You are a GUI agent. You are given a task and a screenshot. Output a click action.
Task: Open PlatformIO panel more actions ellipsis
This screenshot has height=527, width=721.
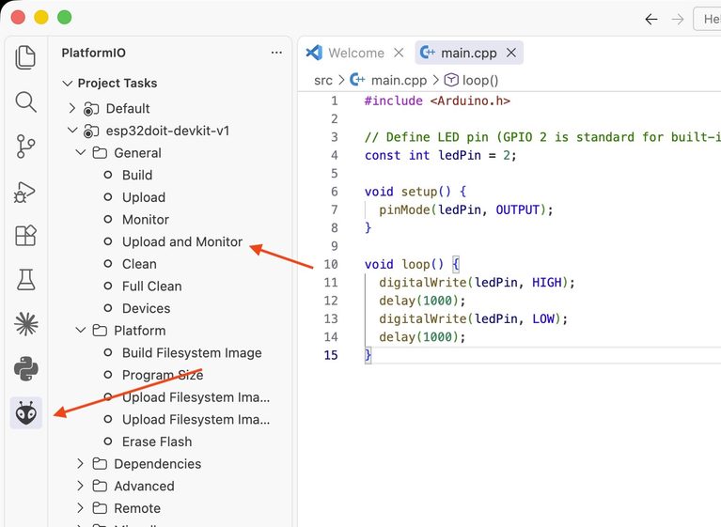click(x=276, y=53)
